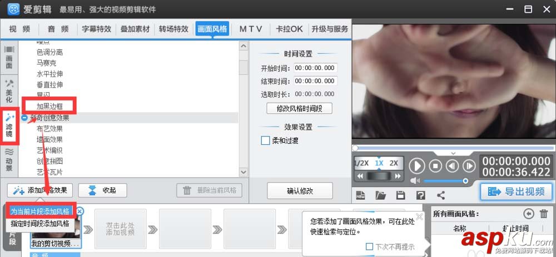This screenshot has height=257, width=556.
Task: Check 下次不再提示 in the tip popup
Action: [369, 246]
